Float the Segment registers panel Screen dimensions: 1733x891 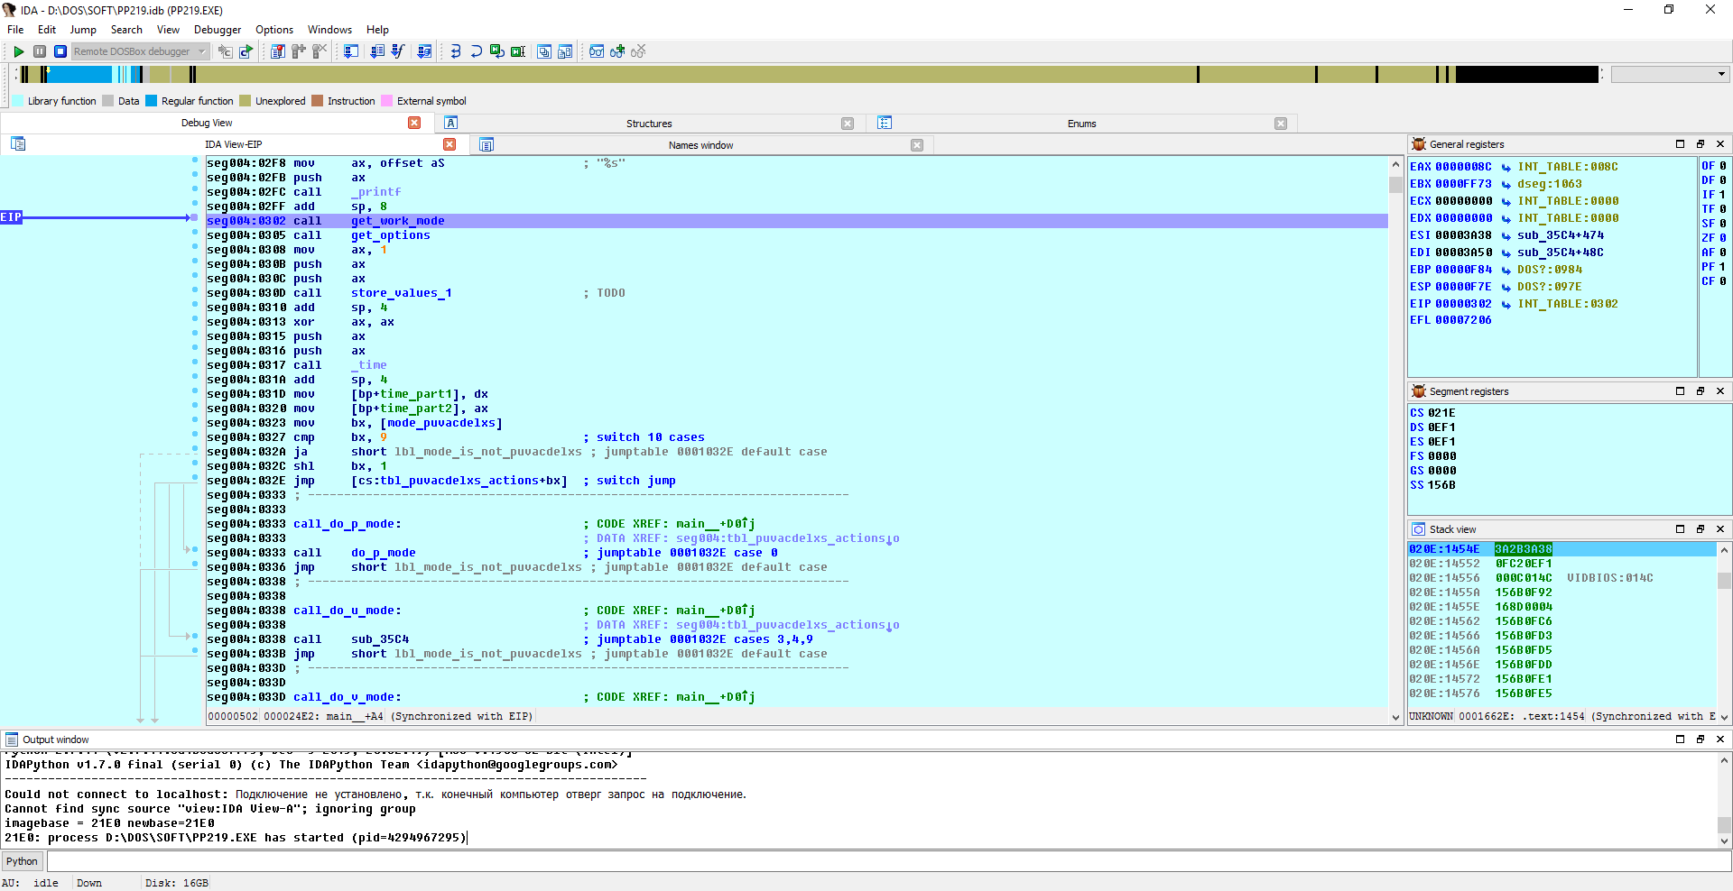tap(1701, 391)
